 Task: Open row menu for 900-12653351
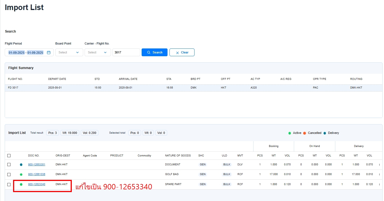pyautogui.click(x=379, y=165)
